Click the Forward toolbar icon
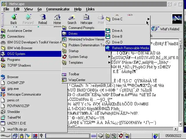The height and width of the screenshot is (139, 186). click(x=28, y=17)
